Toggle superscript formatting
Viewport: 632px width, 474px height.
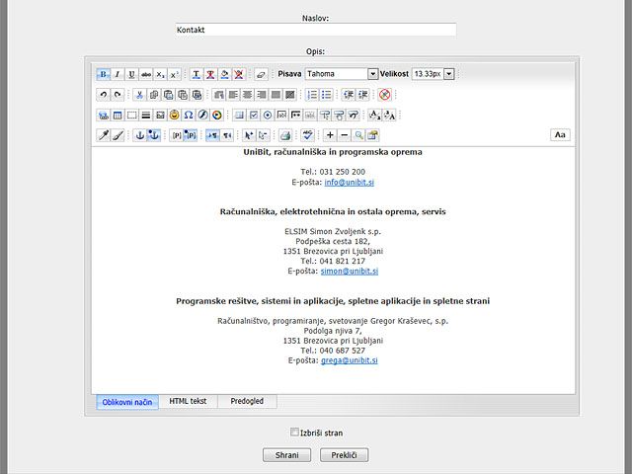tap(174, 74)
